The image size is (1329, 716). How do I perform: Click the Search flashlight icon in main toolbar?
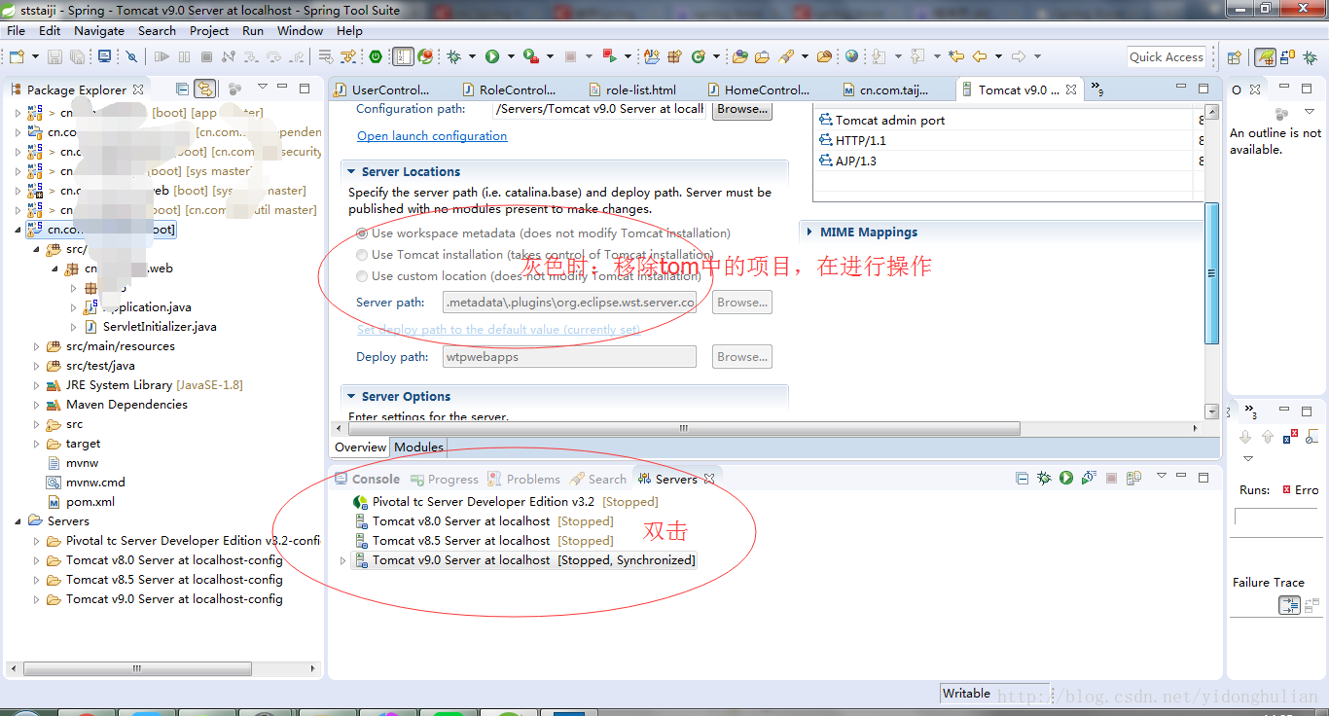(786, 56)
